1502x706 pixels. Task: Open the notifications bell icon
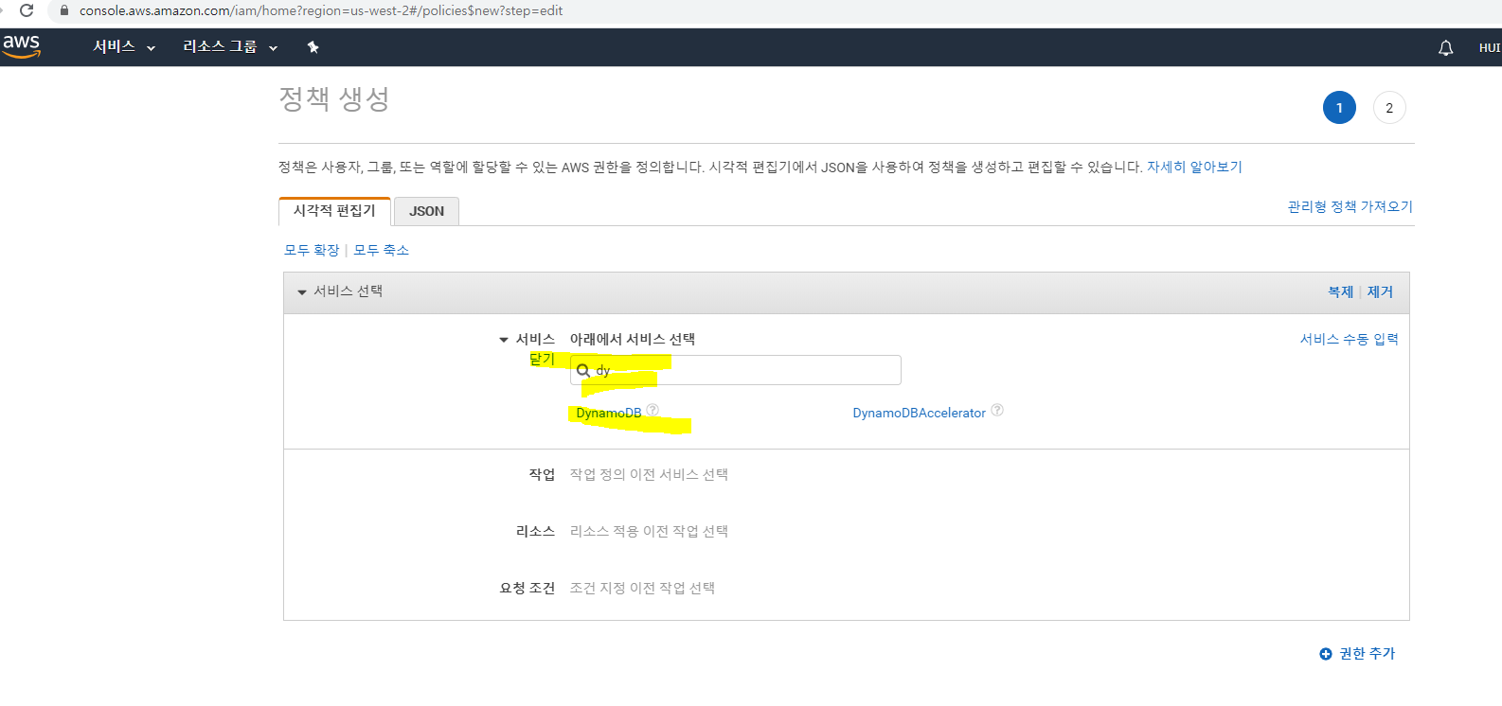pos(1445,47)
